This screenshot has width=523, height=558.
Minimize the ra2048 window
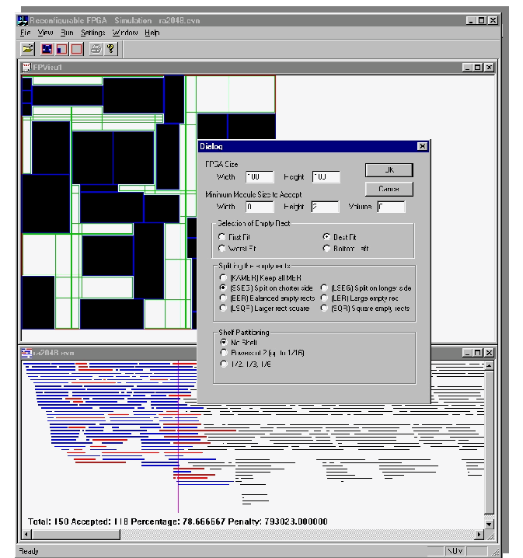tap(468, 353)
